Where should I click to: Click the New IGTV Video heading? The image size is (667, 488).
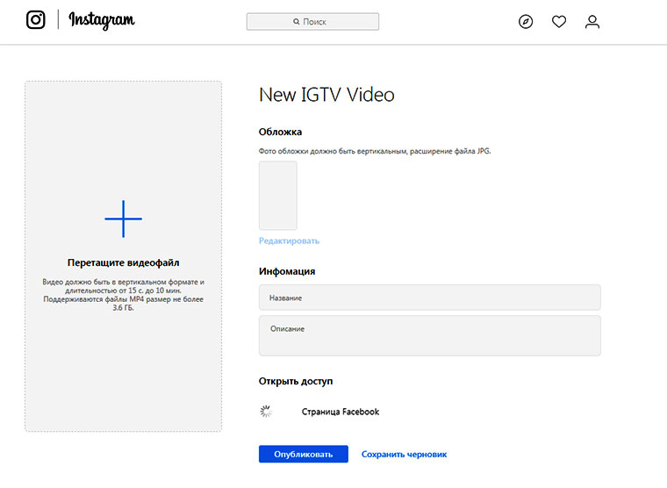coord(326,95)
